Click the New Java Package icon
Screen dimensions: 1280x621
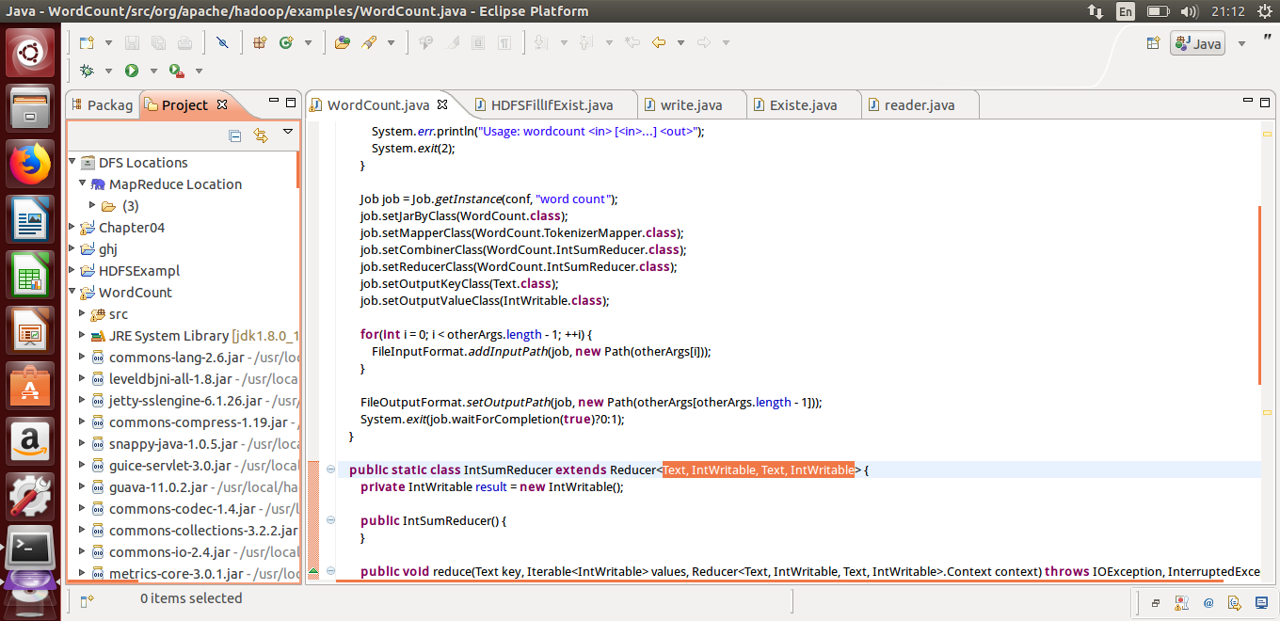pyautogui.click(x=260, y=43)
